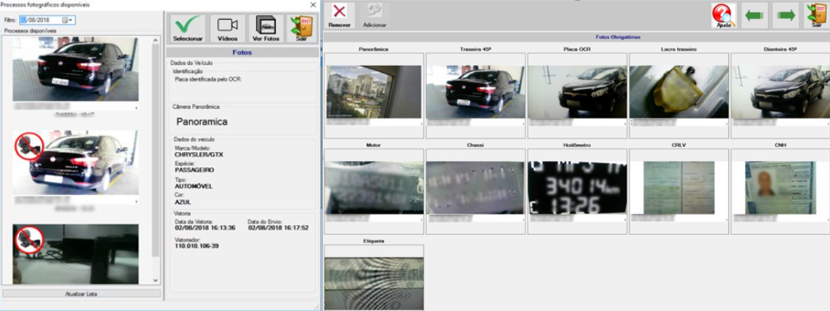
Task: Click the Atualizar Lista button
Action: click(81, 294)
